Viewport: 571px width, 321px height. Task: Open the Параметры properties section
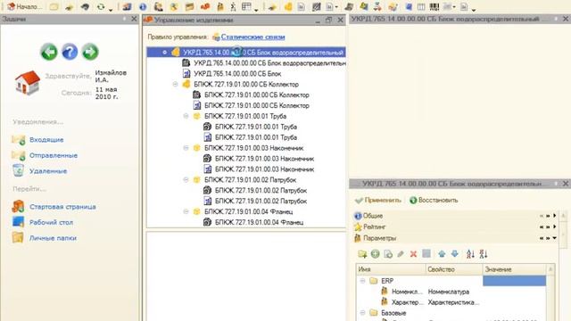click(379, 238)
